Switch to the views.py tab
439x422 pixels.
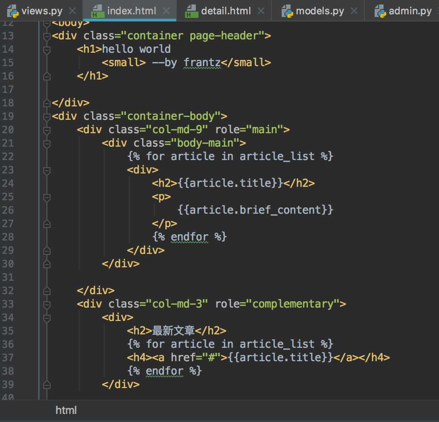click(x=42, y=11)
